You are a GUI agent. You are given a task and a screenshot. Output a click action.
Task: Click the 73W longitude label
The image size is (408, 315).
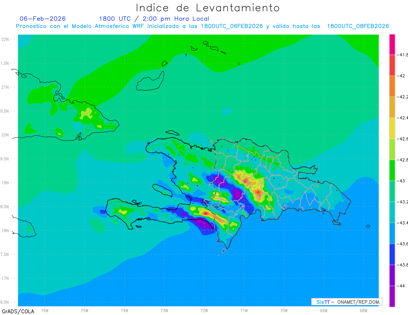[164, 311]
